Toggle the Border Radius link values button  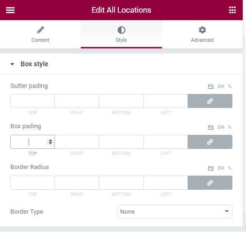(x=210, y=183)
